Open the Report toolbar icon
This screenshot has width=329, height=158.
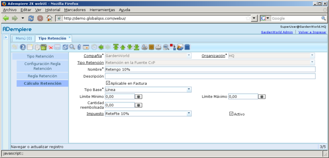pyautogui.click(x=145, y=47)
